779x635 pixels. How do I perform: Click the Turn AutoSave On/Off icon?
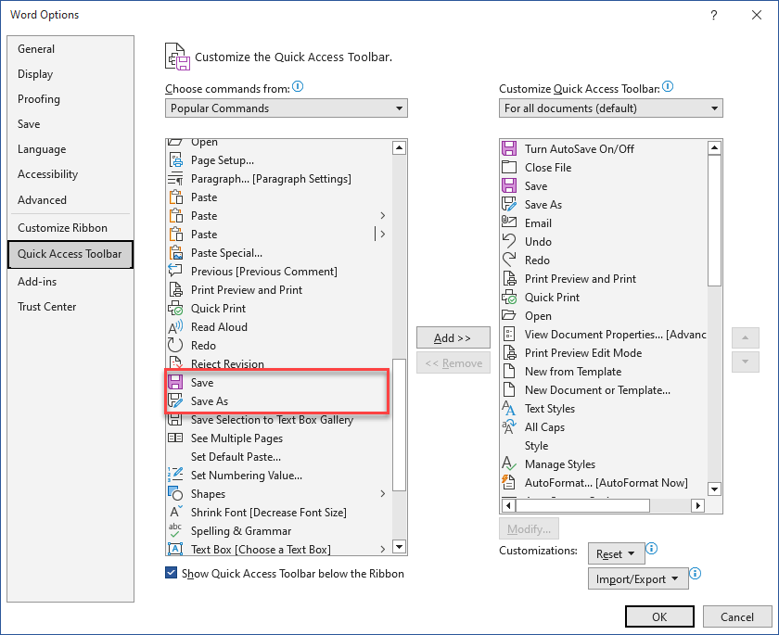509,148
